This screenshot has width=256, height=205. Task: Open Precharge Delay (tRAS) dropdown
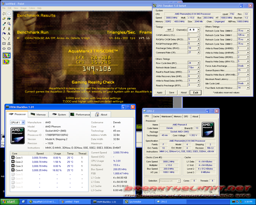(194, 48)
